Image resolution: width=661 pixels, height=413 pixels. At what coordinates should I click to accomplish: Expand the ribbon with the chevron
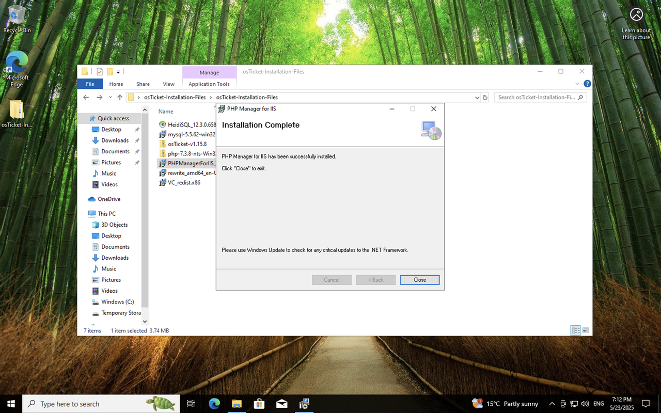pyautogui.click(x=577, y=84)
